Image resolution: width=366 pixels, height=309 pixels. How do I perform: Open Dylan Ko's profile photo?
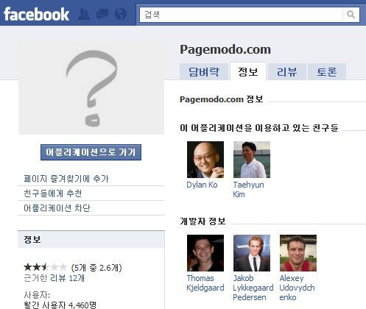[x=205, y=160]
